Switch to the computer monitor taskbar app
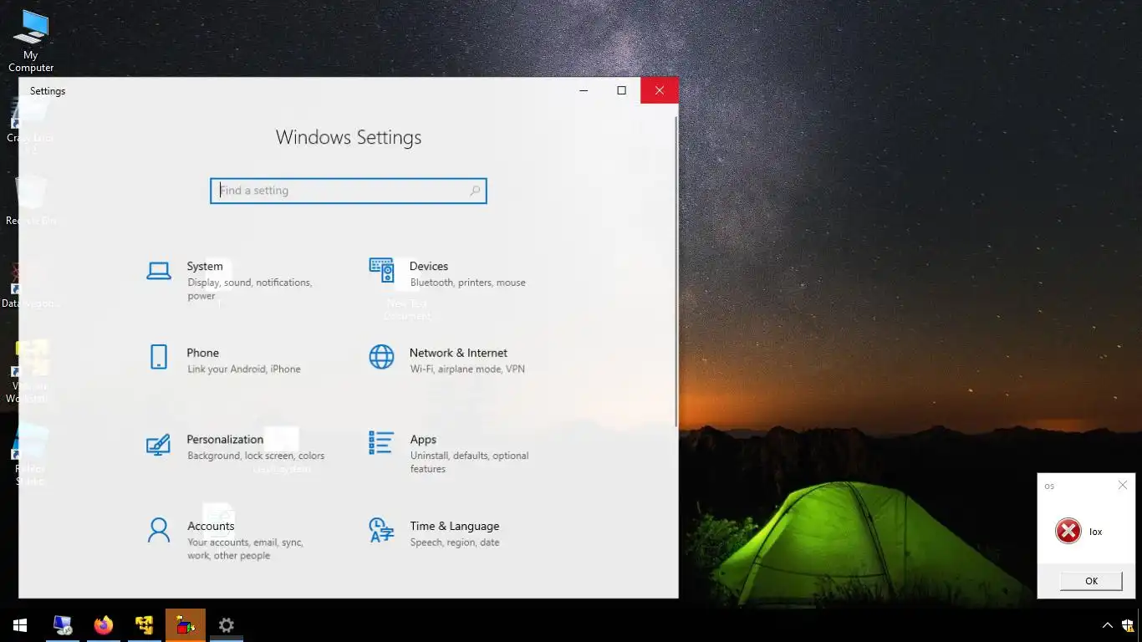 click(x=63, y=625)
